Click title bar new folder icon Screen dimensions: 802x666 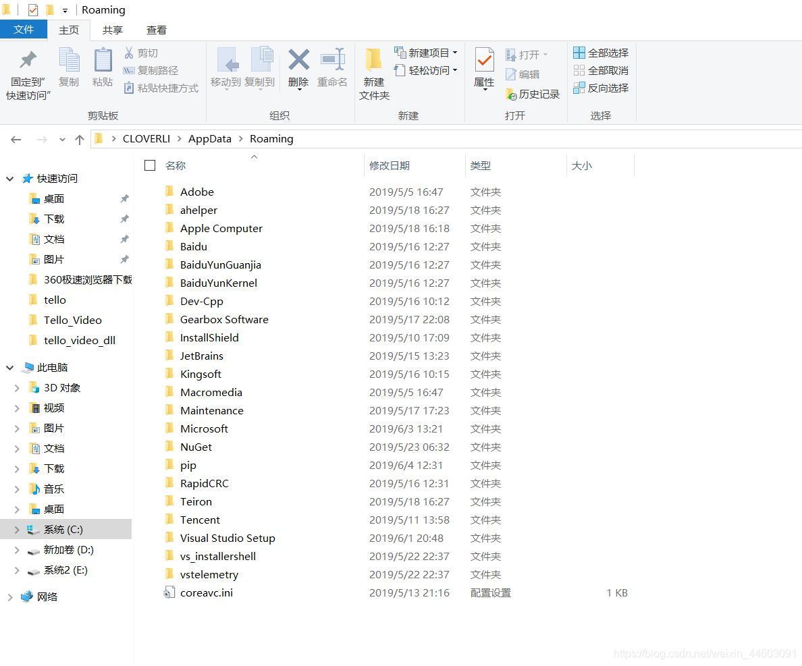[x=49, y=9]
